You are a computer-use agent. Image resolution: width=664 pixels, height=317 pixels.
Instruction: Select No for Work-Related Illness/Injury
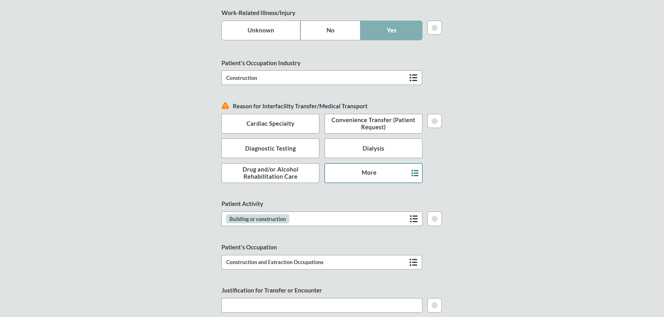point(330,30)
